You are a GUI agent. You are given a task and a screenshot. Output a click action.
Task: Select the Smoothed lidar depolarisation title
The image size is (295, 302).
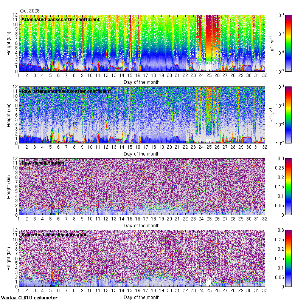55,235
